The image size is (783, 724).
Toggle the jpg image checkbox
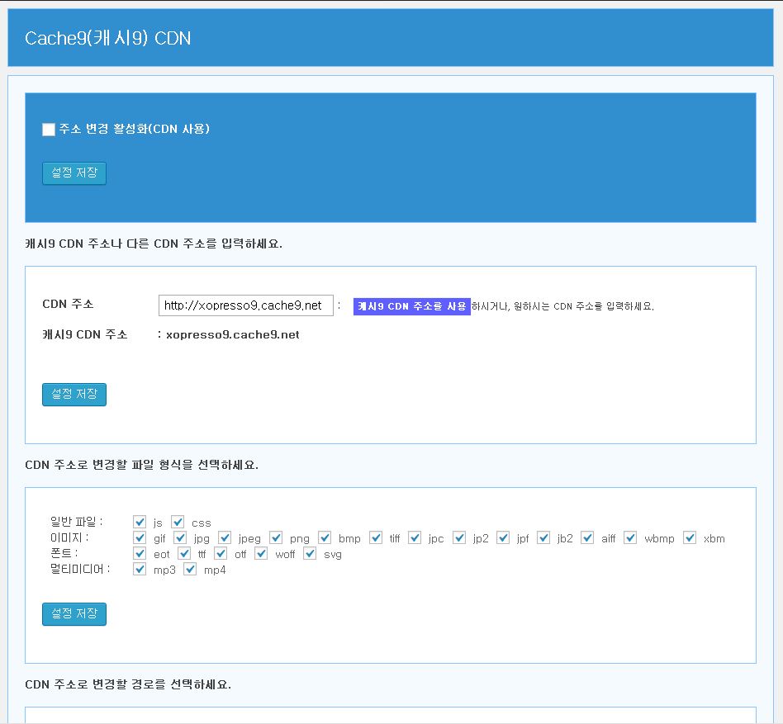(180, 538)
